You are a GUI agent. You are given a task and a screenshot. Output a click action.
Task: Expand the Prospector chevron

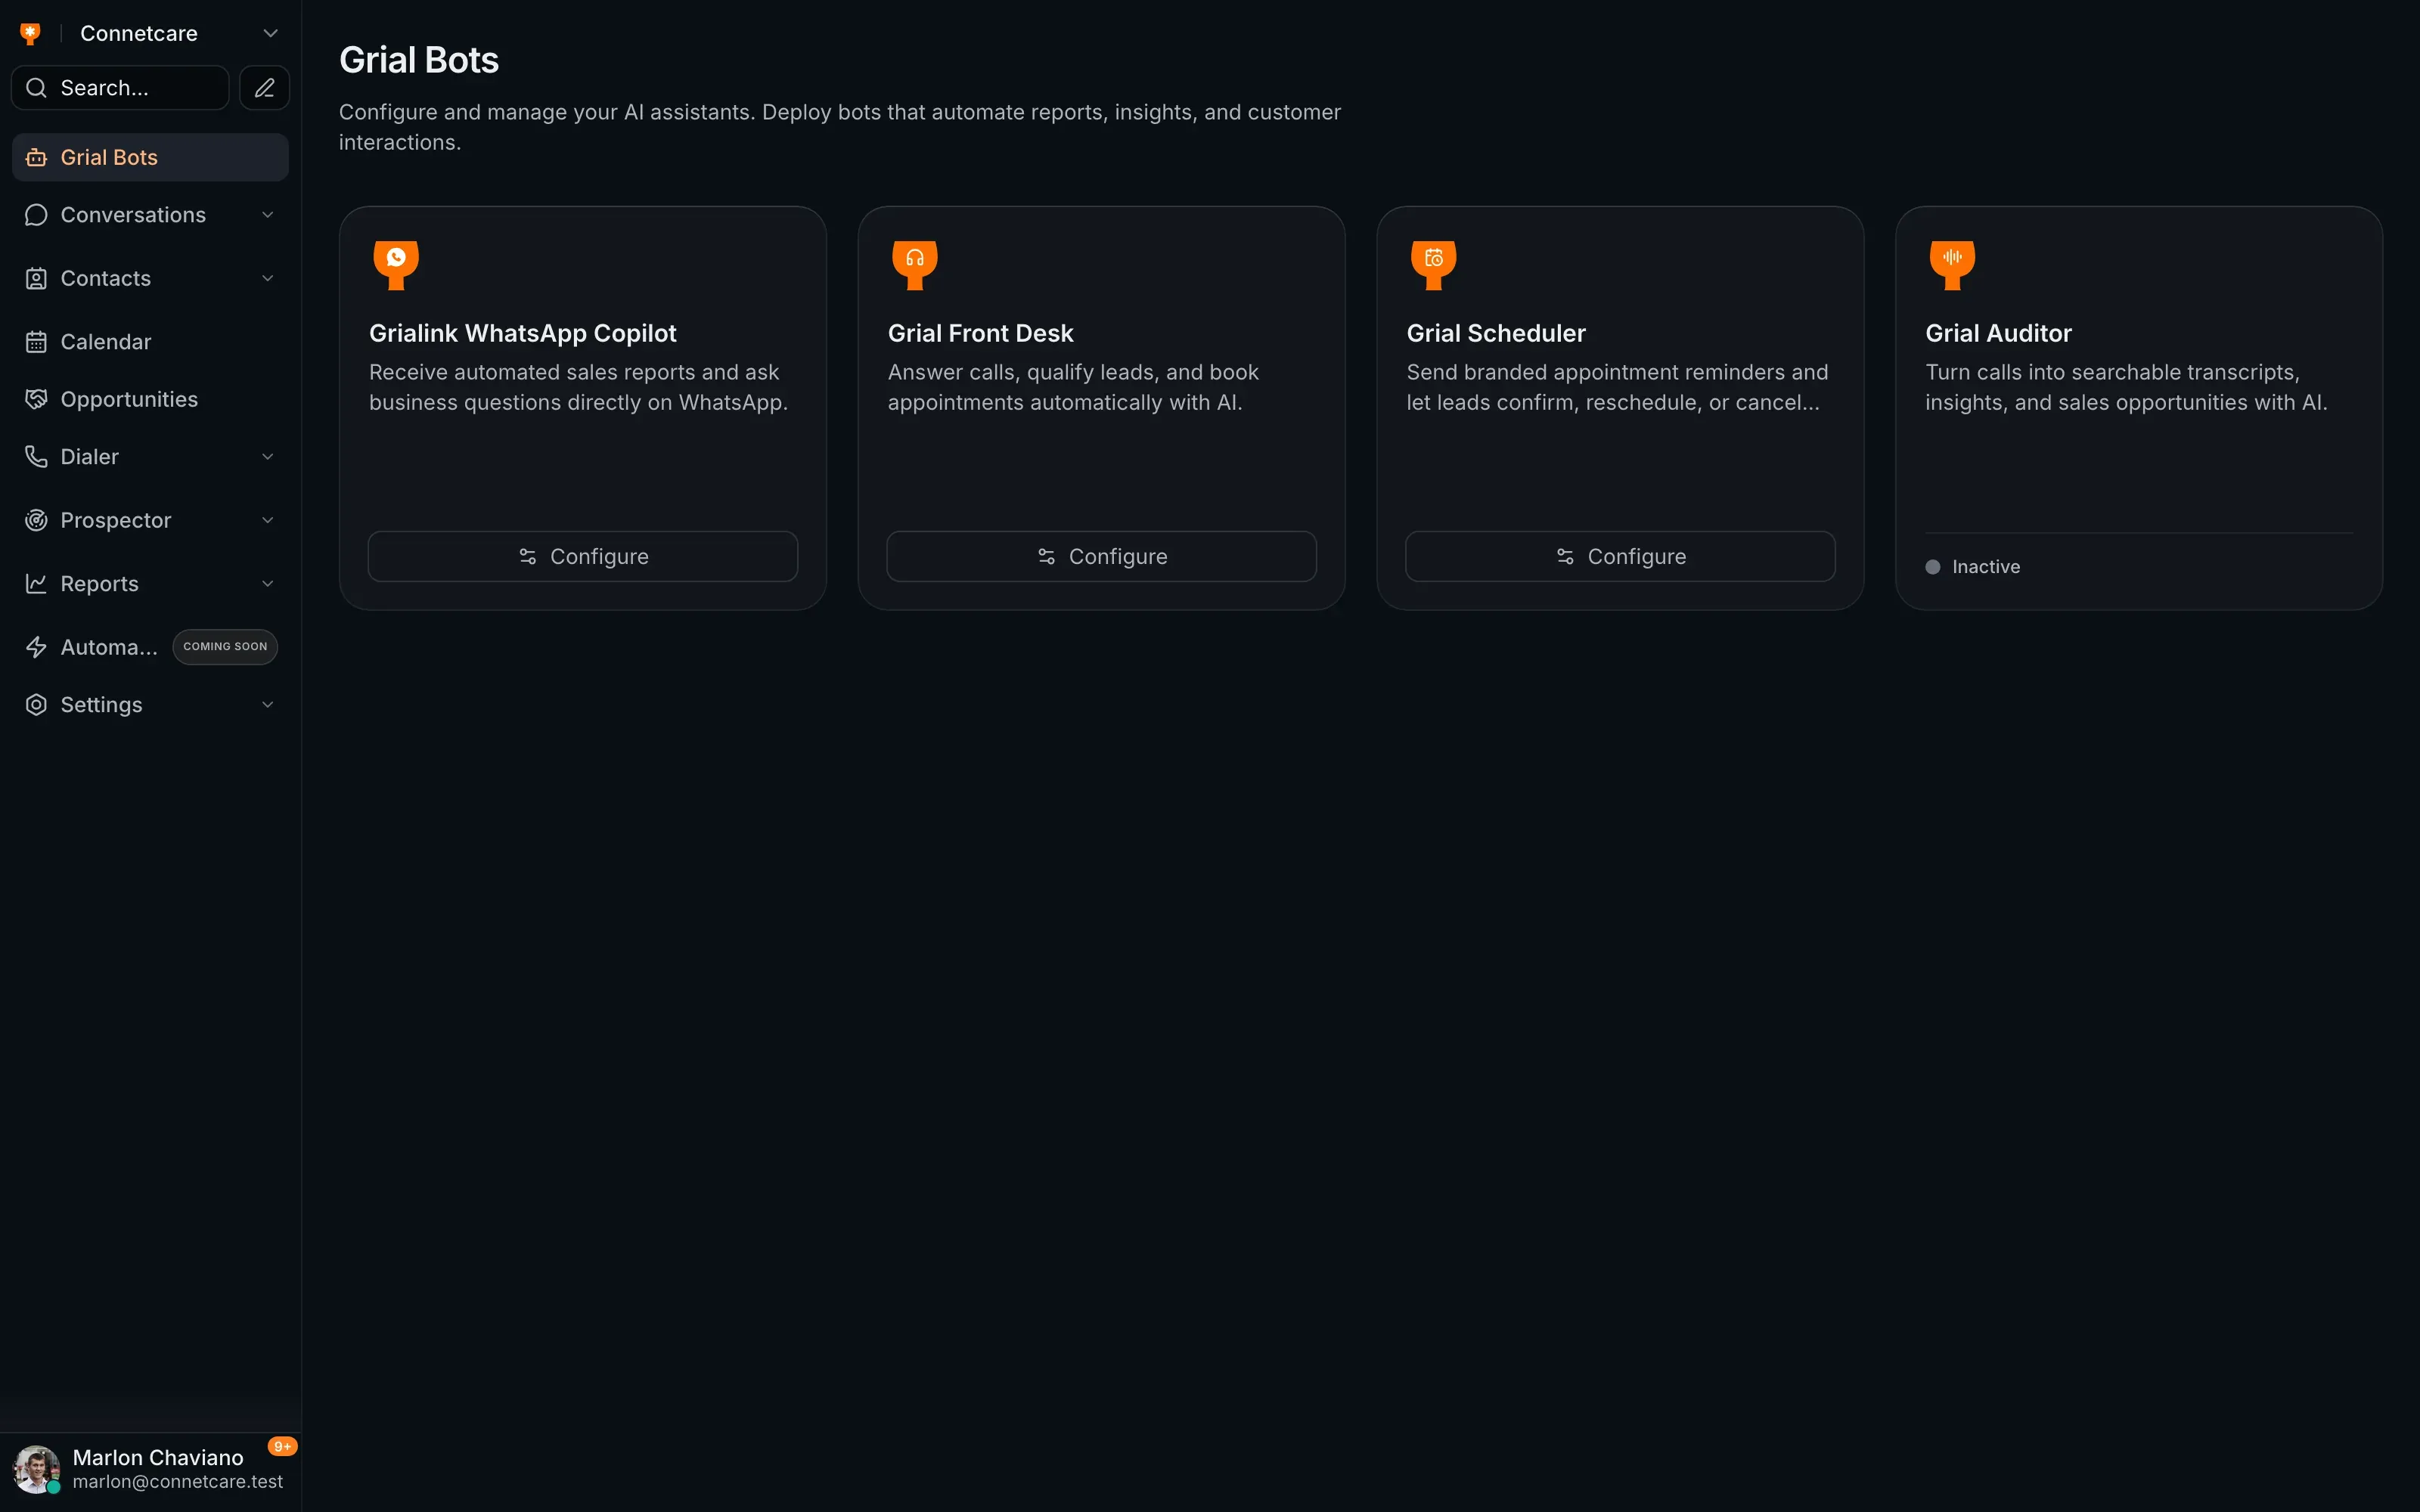(268, 521)
